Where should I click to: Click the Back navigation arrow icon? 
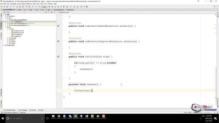33,7
